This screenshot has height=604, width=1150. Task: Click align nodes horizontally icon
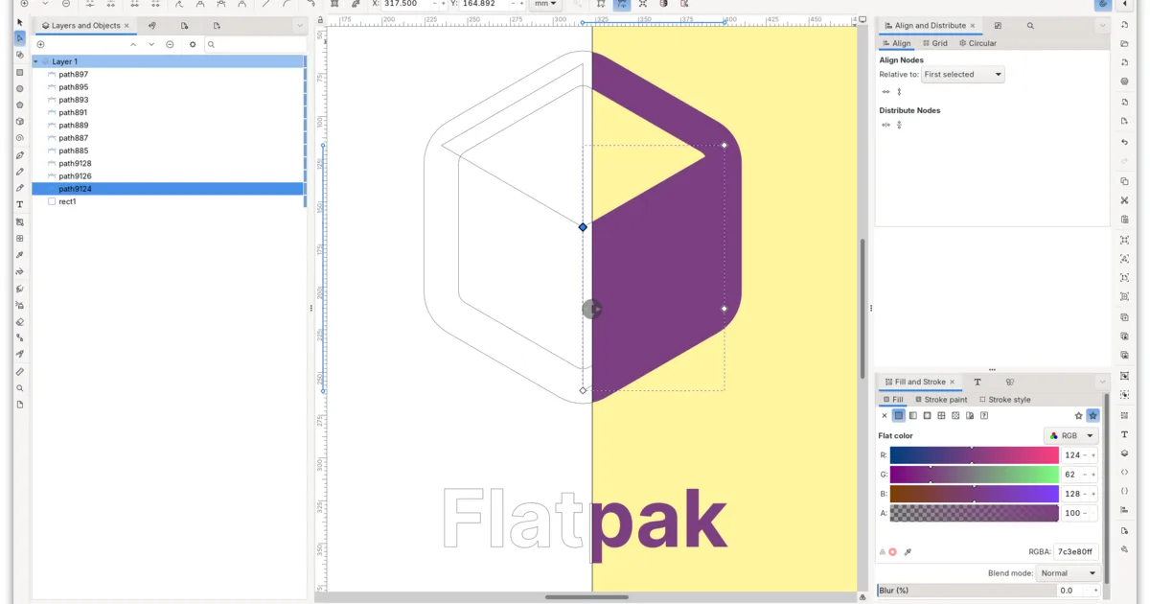pyautogui.click(x=885, y=92)
